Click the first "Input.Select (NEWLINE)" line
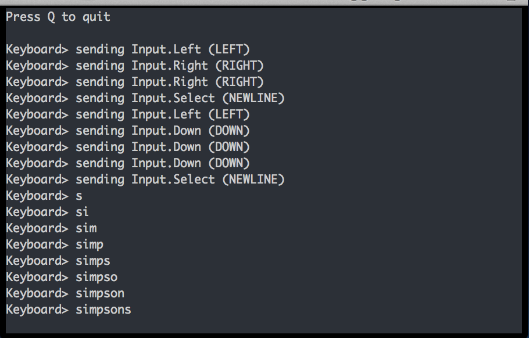Viewport: 529px width, 338px height. tap(145, 98)
